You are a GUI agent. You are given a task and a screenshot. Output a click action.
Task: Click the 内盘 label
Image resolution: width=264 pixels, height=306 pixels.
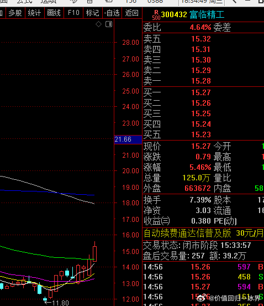(x=222, y=188)
